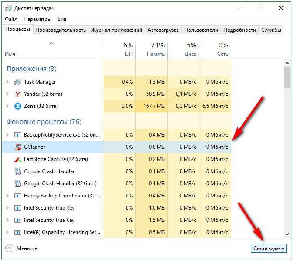
Task: Expand the Intel(R) Capability Licensing row
Action: click(x=7, y=232)
